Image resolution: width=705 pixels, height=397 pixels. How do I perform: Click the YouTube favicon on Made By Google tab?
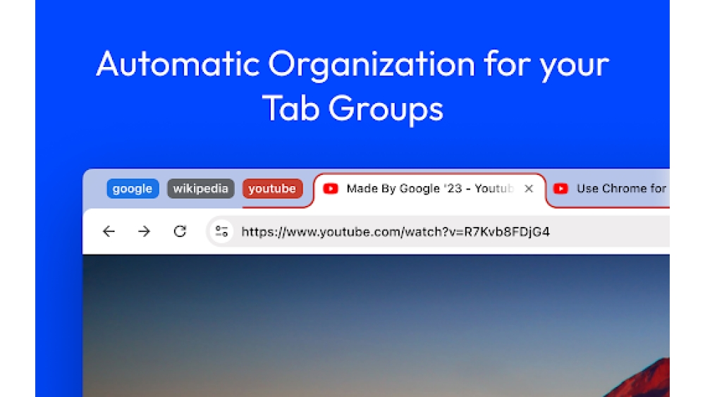coord(331,189)
